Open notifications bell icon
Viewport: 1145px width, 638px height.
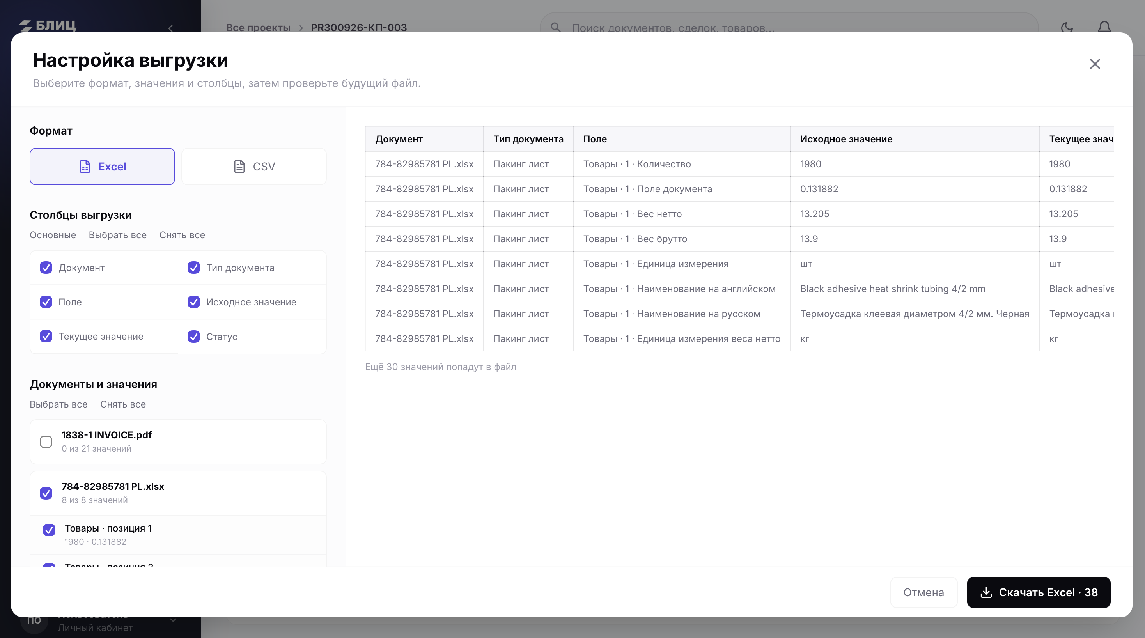(x=1104, y=28)
